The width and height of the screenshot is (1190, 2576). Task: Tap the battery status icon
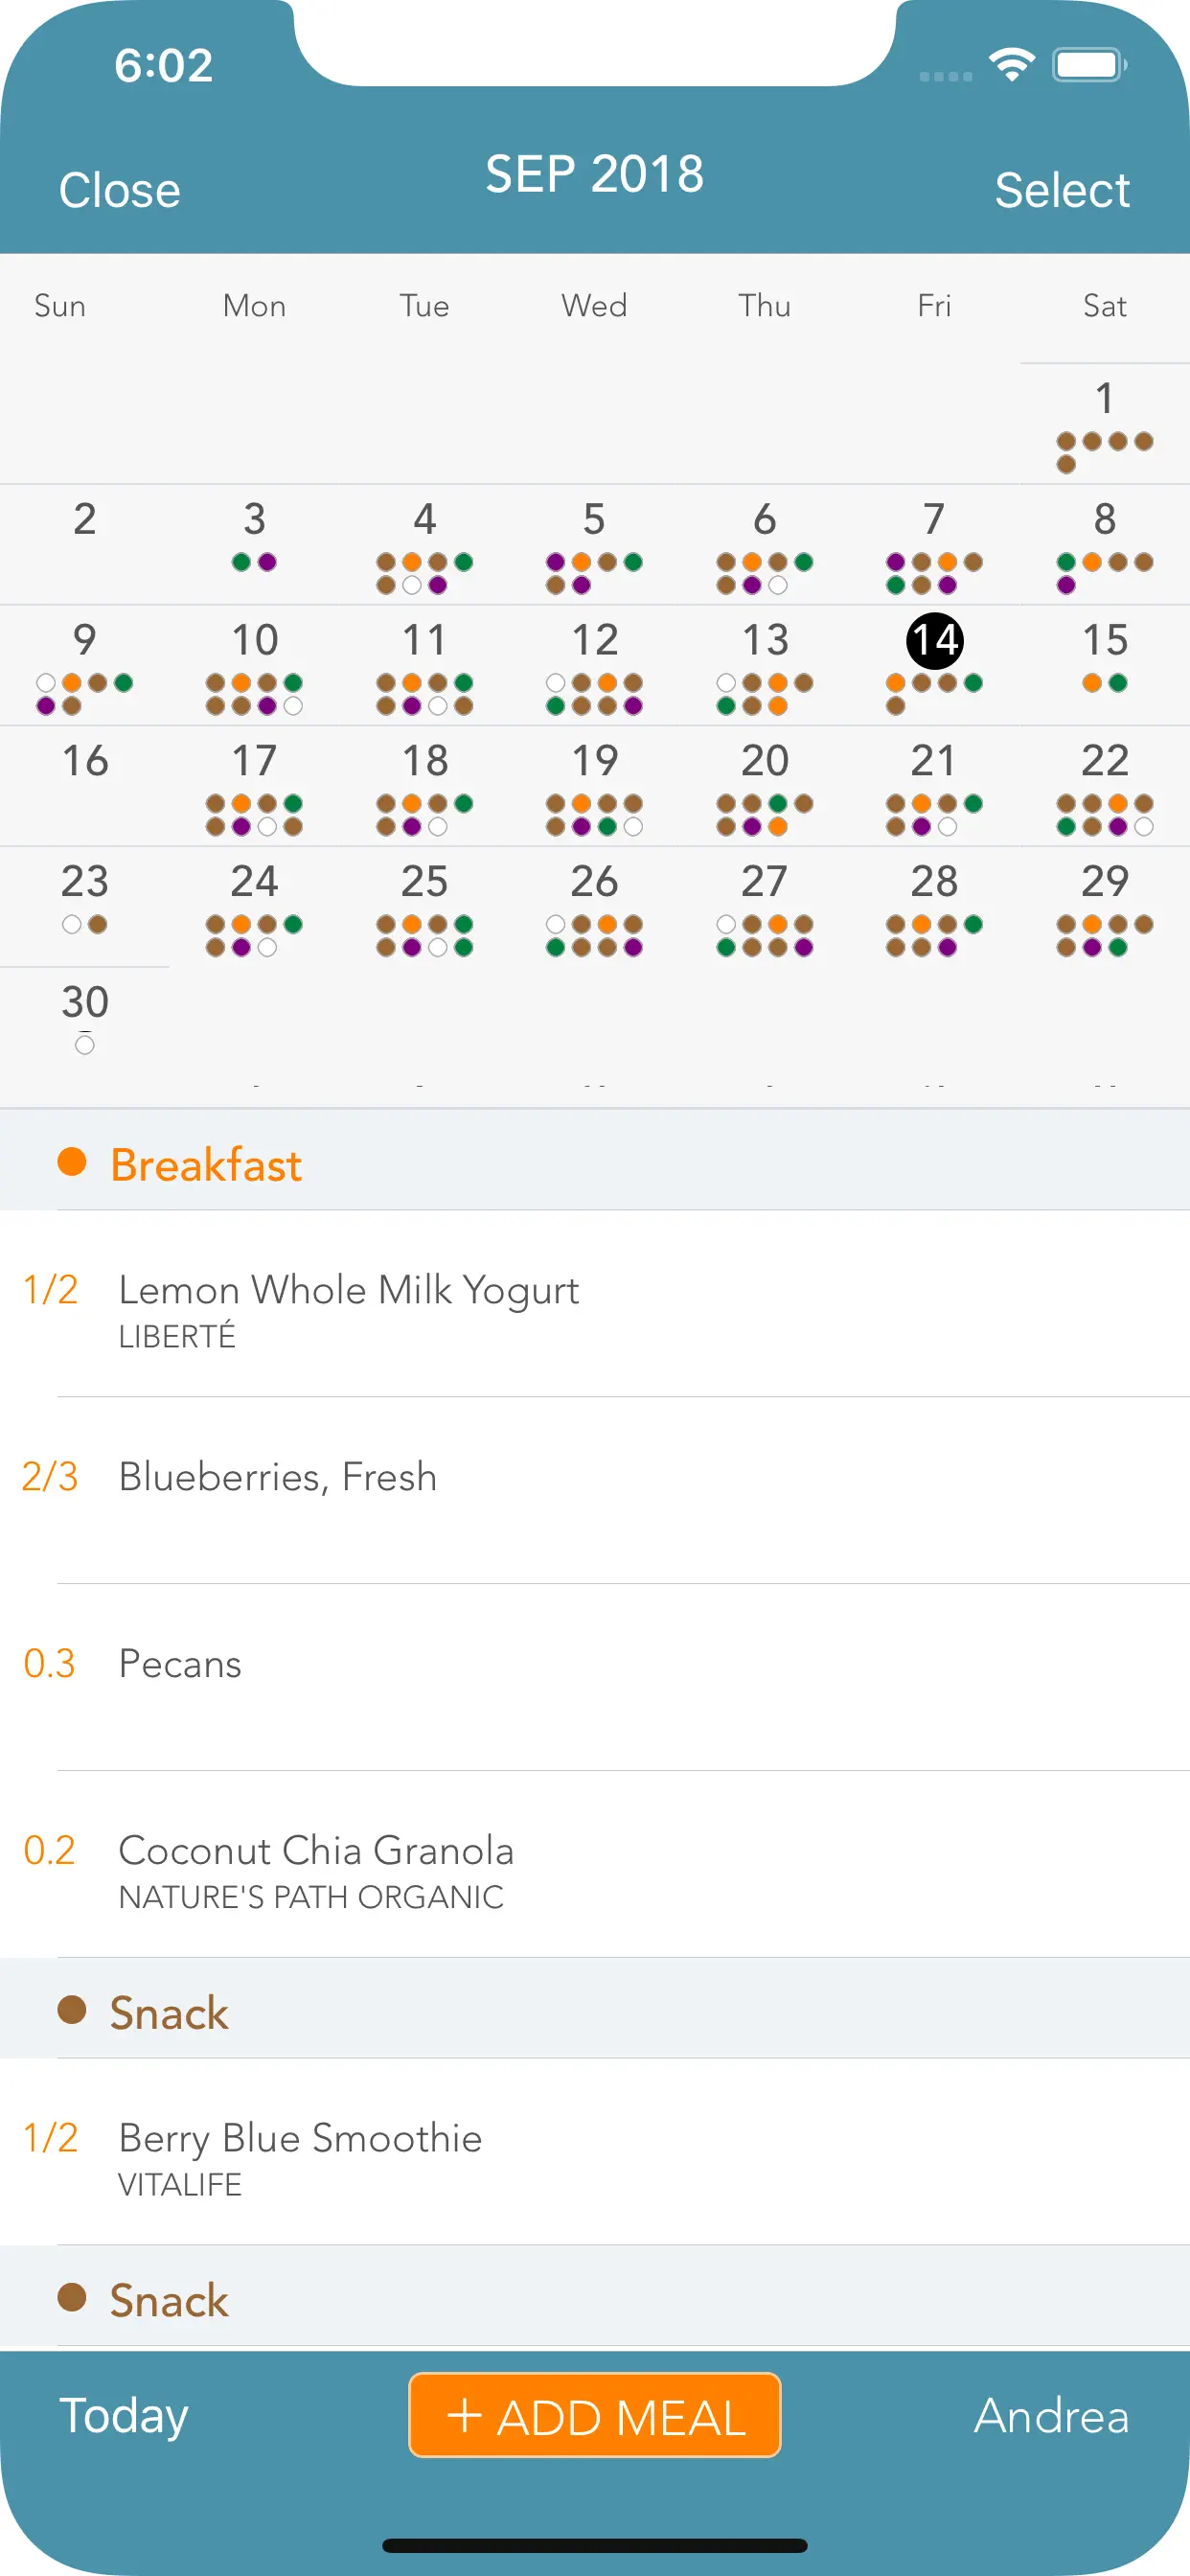coord(1090,65)
